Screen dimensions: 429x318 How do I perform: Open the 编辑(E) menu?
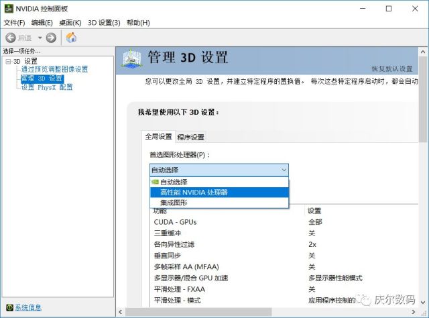42,23
